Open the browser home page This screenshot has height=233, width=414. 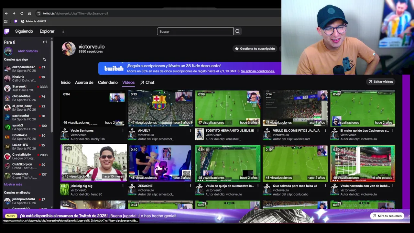[x=29, y=13]
